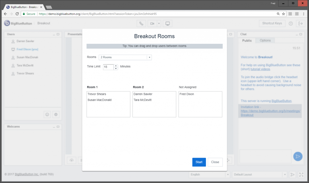Click the upload presentation icon
This screenshot has height=183, width=309.
(72, 160)
